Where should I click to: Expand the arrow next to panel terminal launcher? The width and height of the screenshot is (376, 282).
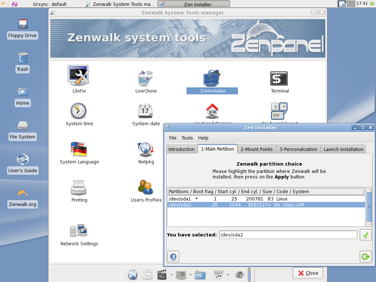[x=191, y=275]
